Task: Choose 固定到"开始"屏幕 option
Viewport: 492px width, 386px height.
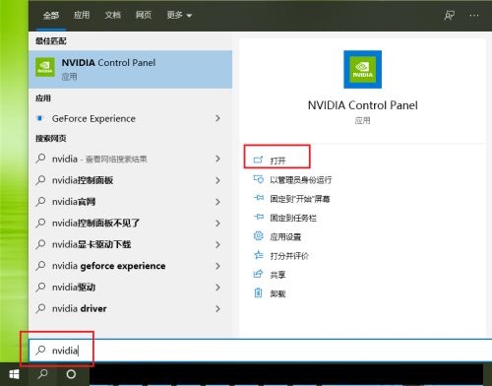Action: coord(300,199)
